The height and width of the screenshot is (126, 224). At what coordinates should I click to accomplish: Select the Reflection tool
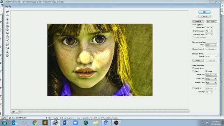[7, 37]
